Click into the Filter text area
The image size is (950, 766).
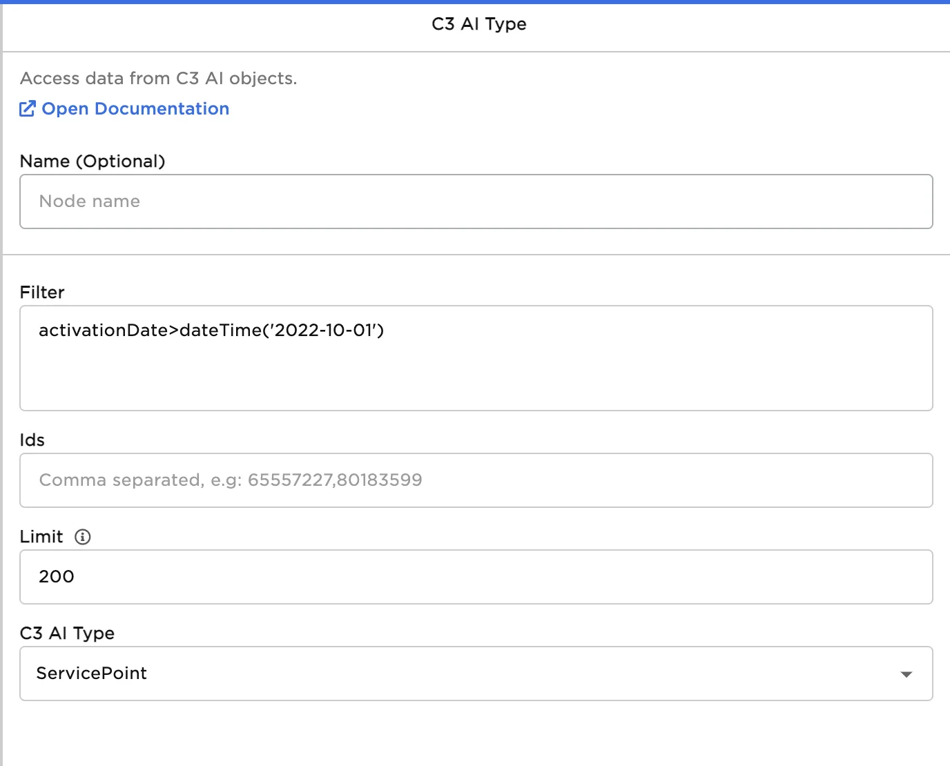pos(476,358)
